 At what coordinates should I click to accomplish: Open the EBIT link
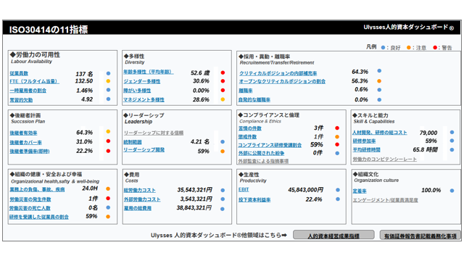point(244,189)
